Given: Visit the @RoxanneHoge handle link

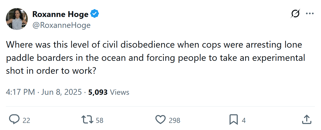Looking at the screenshot, I should (x=61, y=25).
